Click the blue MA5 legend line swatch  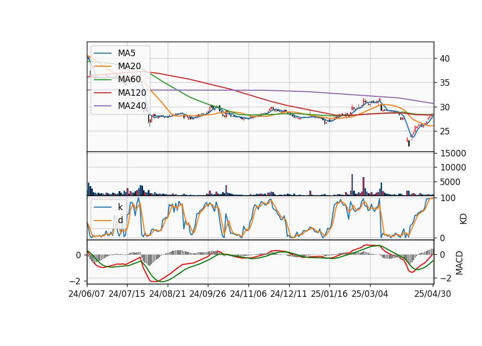pyautogui.click(x=103, y=53)
